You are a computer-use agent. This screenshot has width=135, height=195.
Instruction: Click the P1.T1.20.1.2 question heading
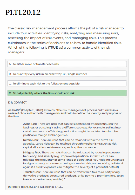[x=23, y=12]
